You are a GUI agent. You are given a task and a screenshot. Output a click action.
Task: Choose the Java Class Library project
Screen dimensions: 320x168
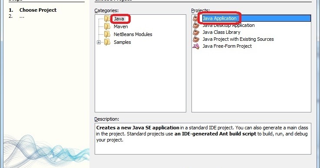click(221, 32)
